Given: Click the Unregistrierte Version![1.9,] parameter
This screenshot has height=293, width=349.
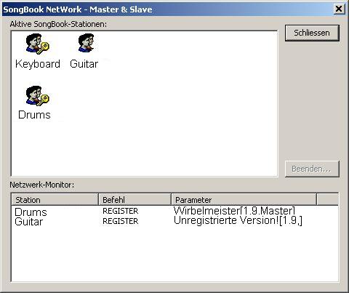Looking at the screenshot, I should [x=238, y=221].
